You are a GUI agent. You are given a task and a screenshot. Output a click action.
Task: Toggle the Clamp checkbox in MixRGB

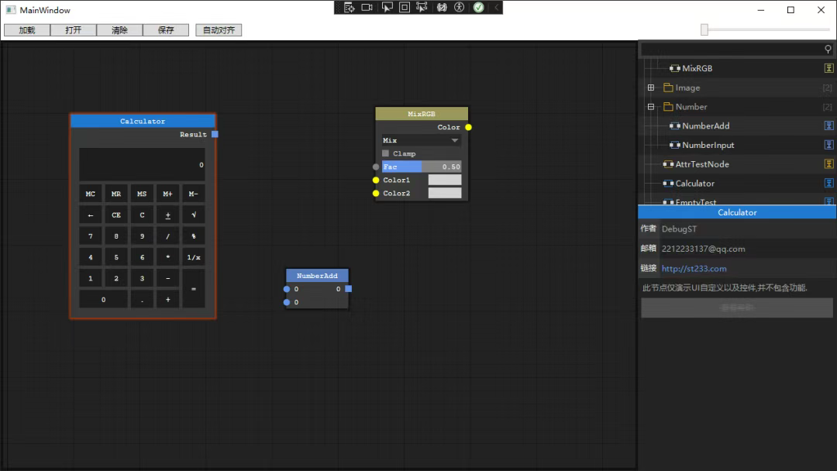pos(386,153)
